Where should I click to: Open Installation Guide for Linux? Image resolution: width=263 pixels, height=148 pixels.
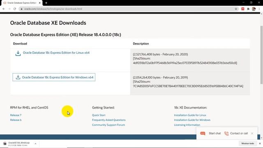tap(190, 115)
